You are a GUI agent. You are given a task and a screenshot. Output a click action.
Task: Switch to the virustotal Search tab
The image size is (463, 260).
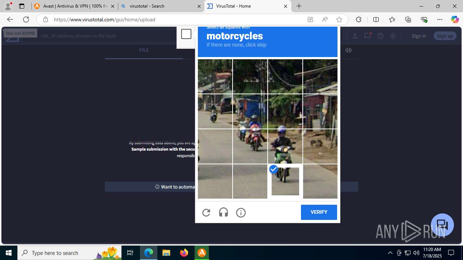(x=161, y=6)
